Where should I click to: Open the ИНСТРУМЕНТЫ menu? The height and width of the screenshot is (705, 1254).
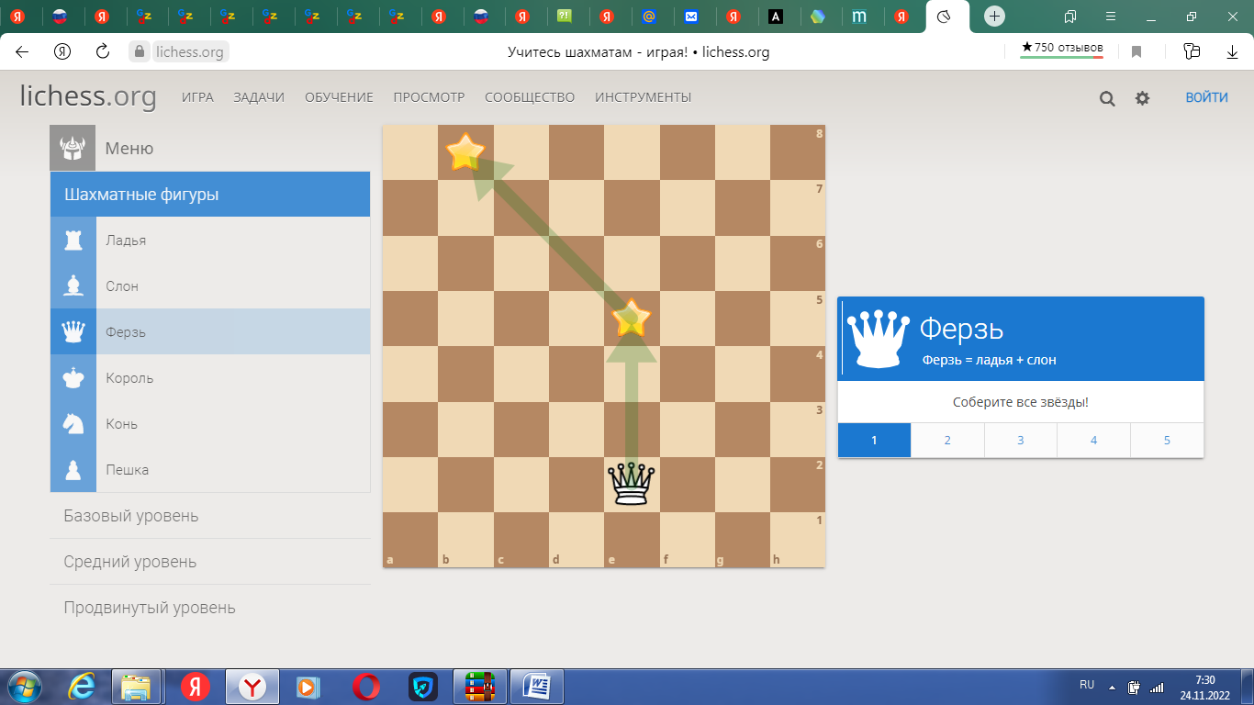point(643,97)
